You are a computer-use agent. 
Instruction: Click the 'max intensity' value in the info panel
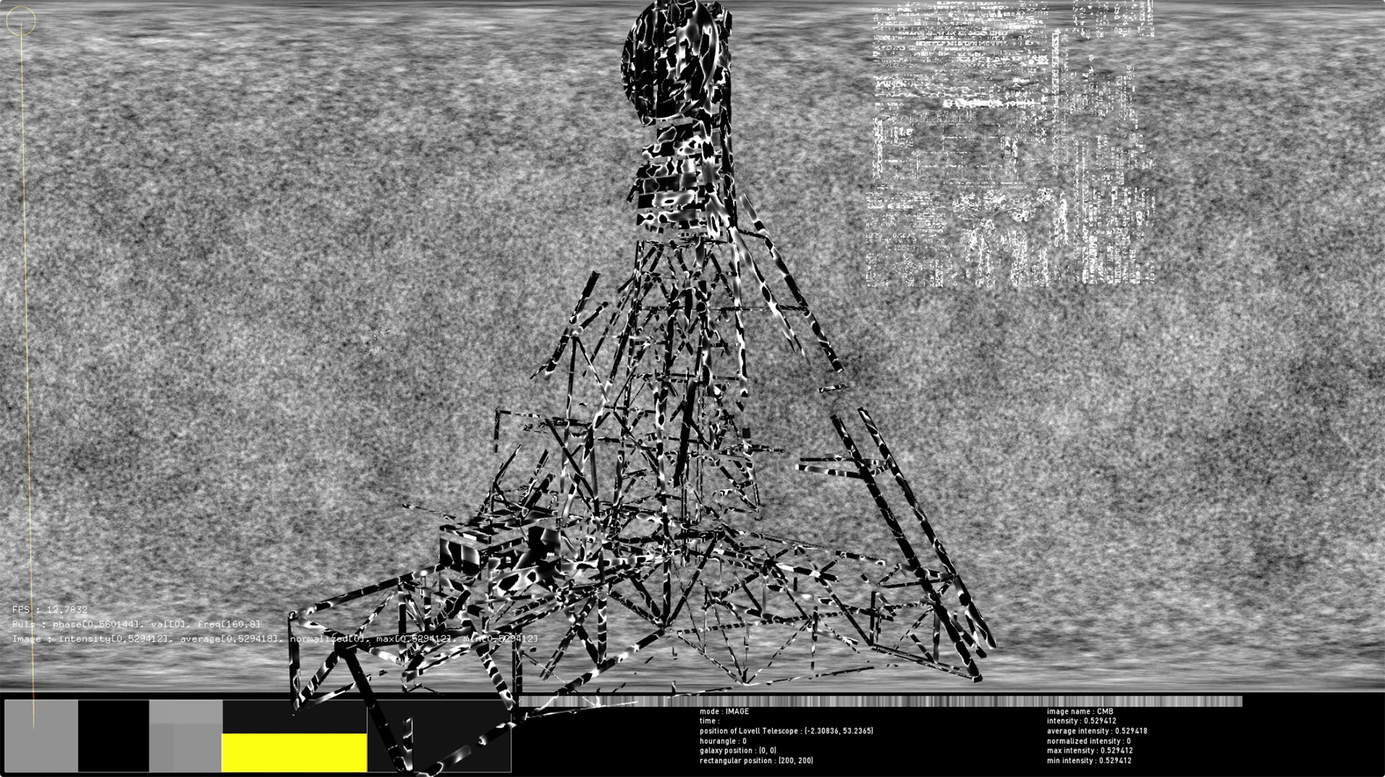pyautogui.click(x=1089, y=751)
